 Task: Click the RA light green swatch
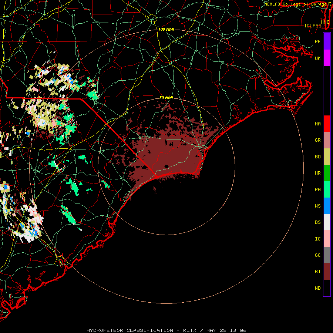pyautogui.click(x=327, y=189)
